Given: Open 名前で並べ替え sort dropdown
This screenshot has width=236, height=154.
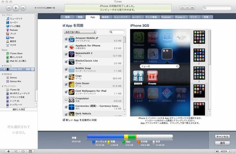Looking at the screenshot, I should click(x=80, y=32).
